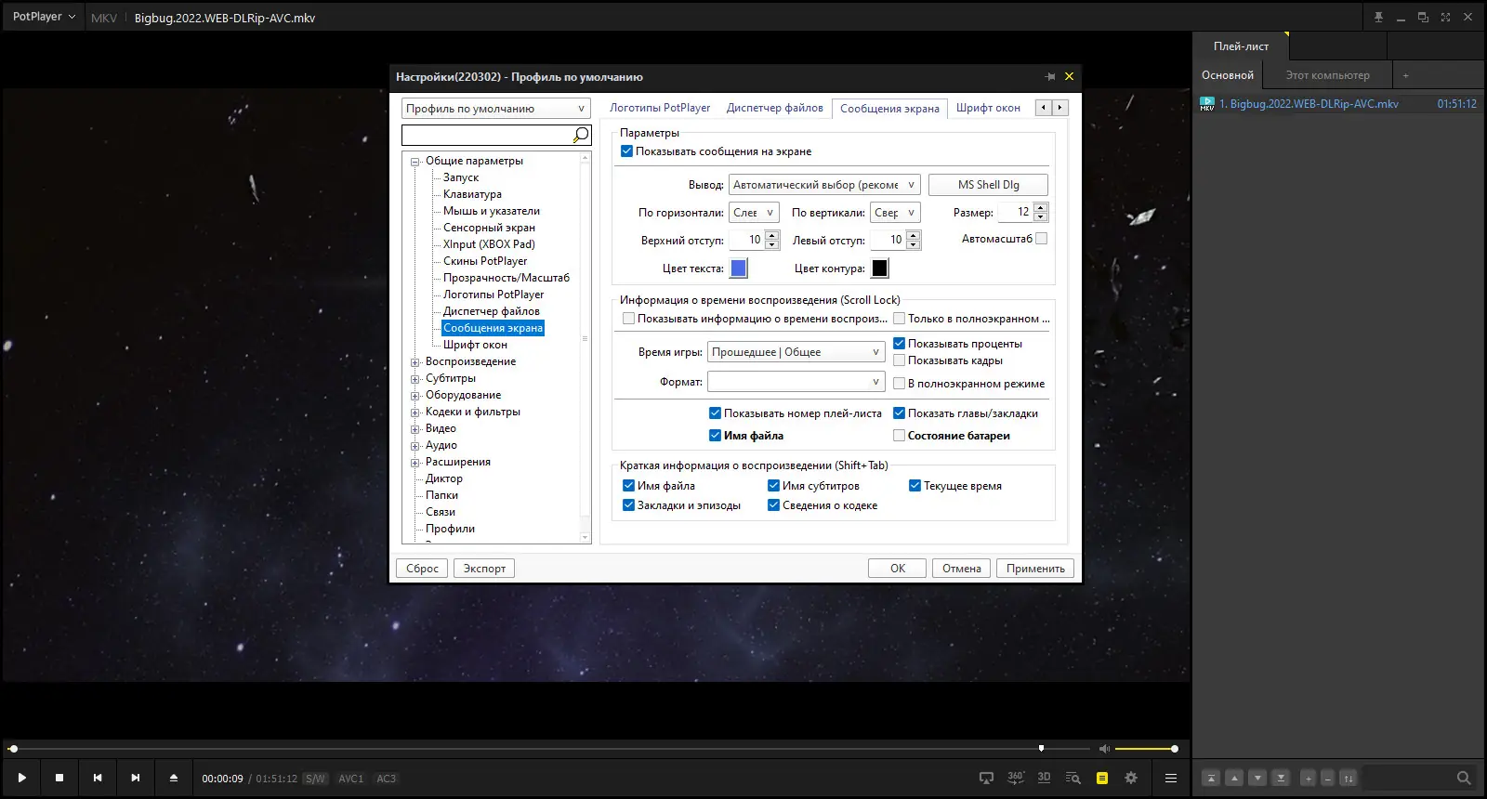Confirm settings with the OK button

point(897,569)
